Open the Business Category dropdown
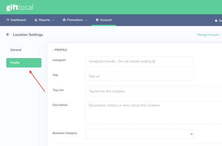 tap(139, 134)
